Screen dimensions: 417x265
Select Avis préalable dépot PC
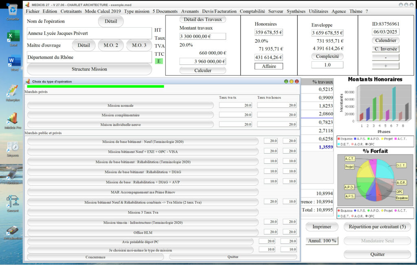coord(140,242)
